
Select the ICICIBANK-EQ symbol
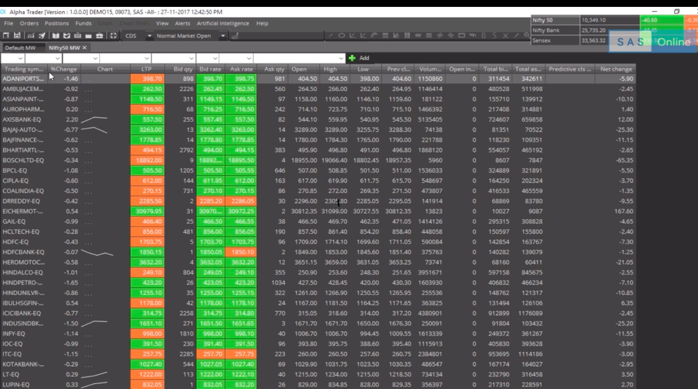(x=22, y=313)
